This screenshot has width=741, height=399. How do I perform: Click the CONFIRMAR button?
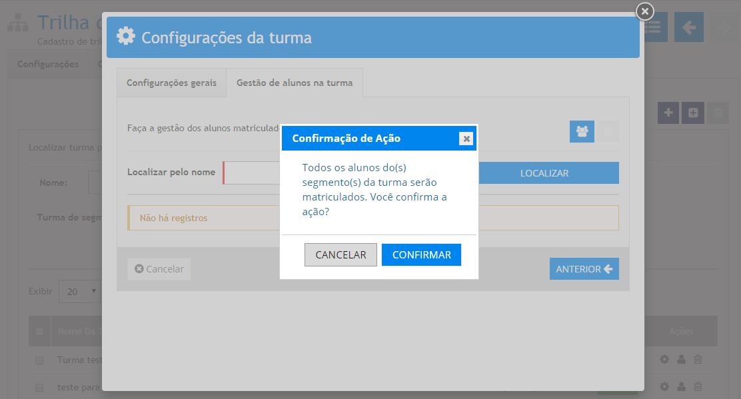[421, 254]
